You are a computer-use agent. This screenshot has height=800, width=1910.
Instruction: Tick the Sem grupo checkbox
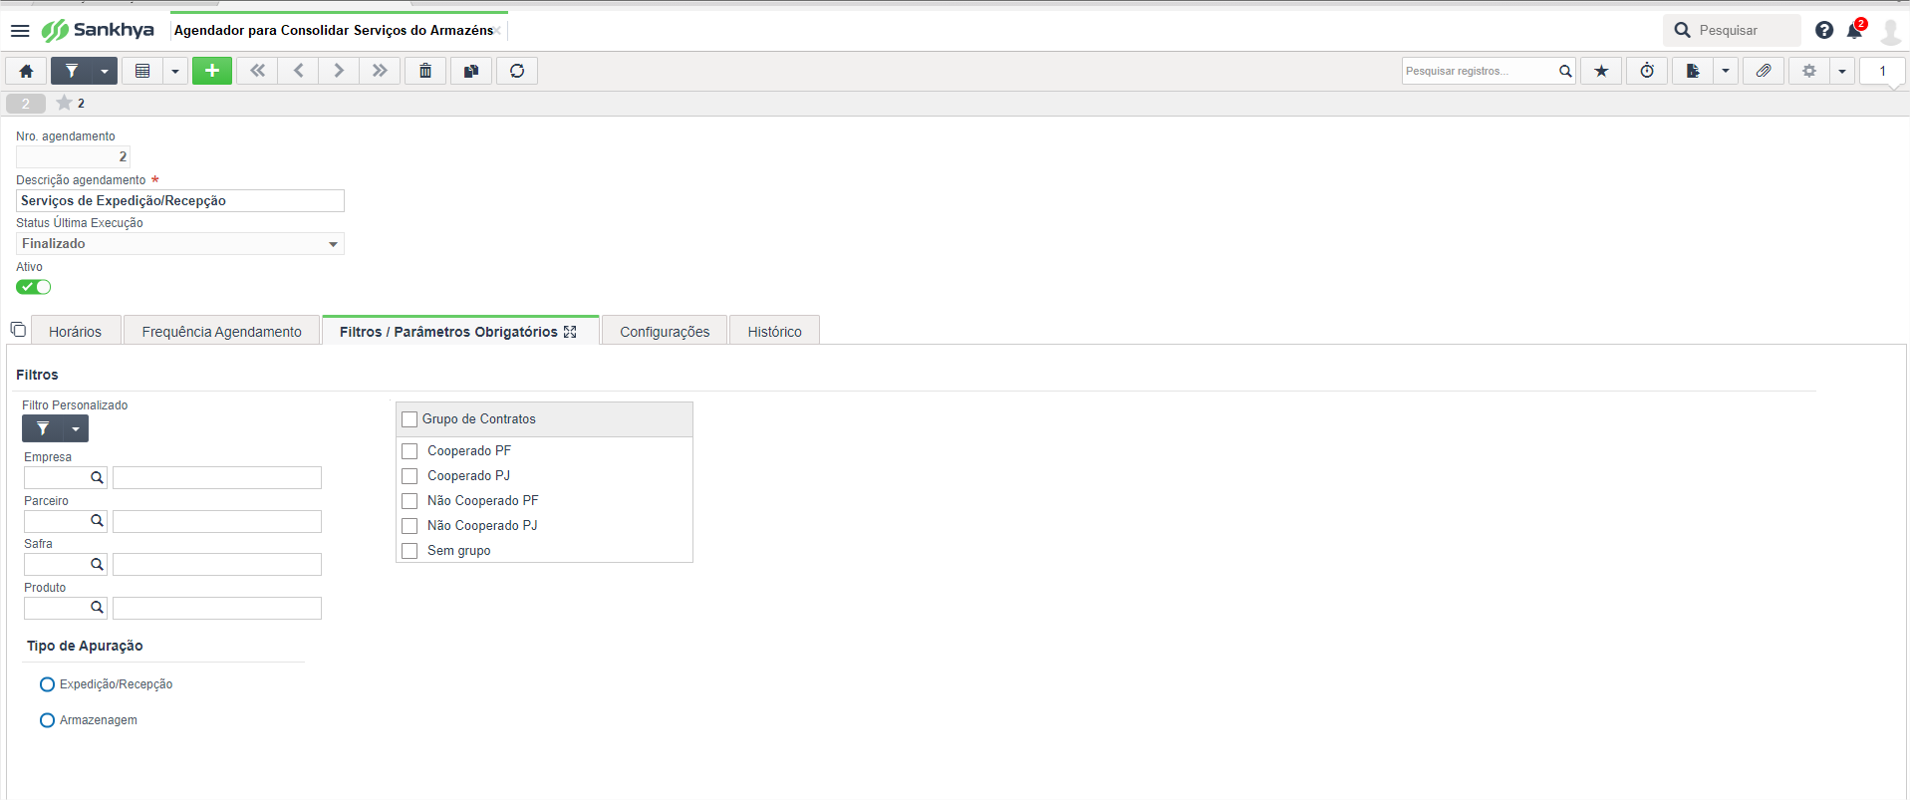409,551
